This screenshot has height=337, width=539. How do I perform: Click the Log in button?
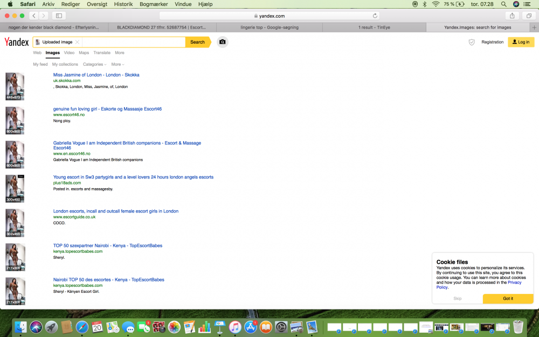click(521, 42)
